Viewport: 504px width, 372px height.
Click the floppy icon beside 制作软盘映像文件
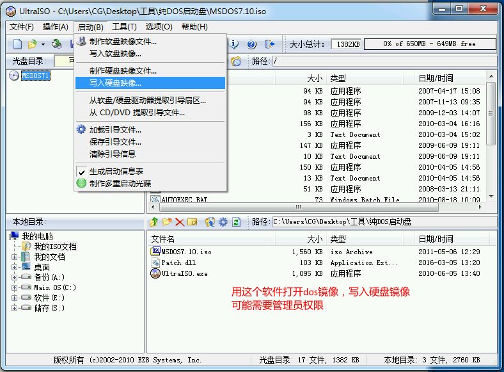tap(82, 41)
